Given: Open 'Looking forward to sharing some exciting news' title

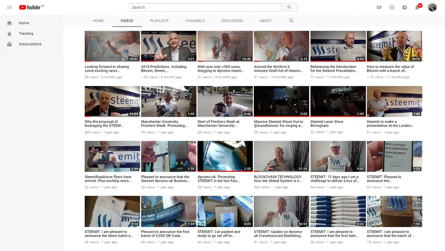Looking at the screenshot, I should click(107, 69).
